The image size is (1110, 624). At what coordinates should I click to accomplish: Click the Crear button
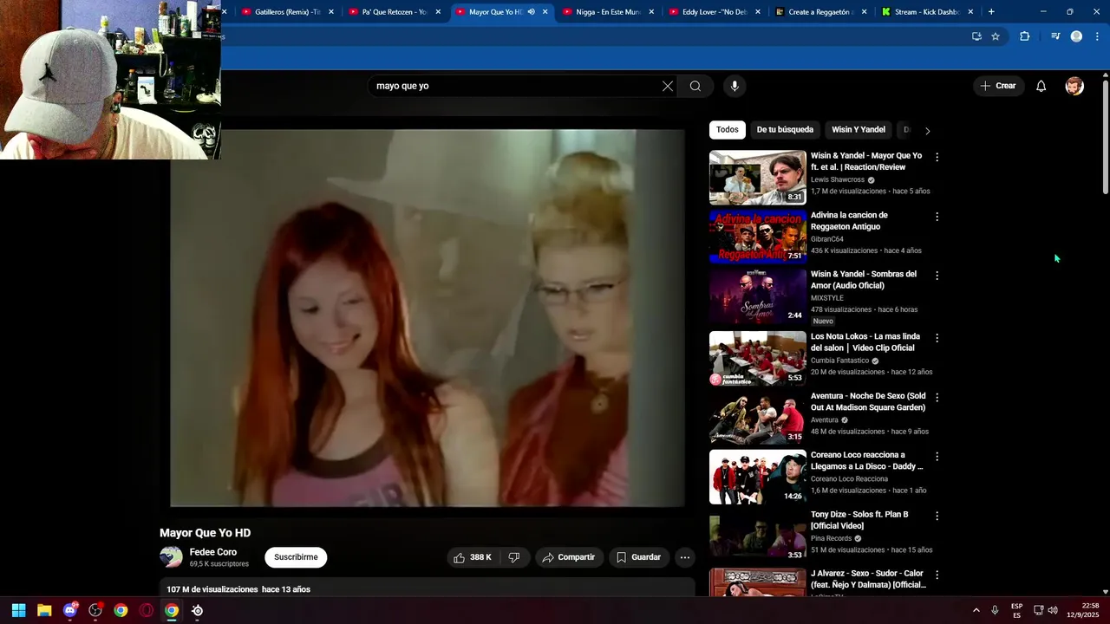coord(998,86)
